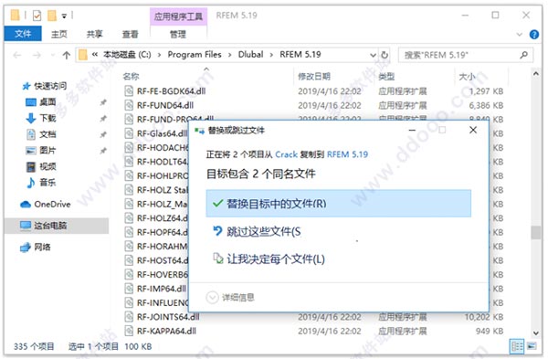Go up one folder with the up arrow

[x=66, y=55]
